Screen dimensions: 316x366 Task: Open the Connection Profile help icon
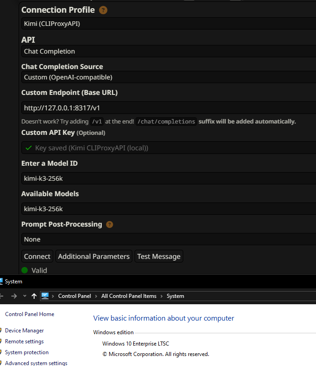pos(103,10)
